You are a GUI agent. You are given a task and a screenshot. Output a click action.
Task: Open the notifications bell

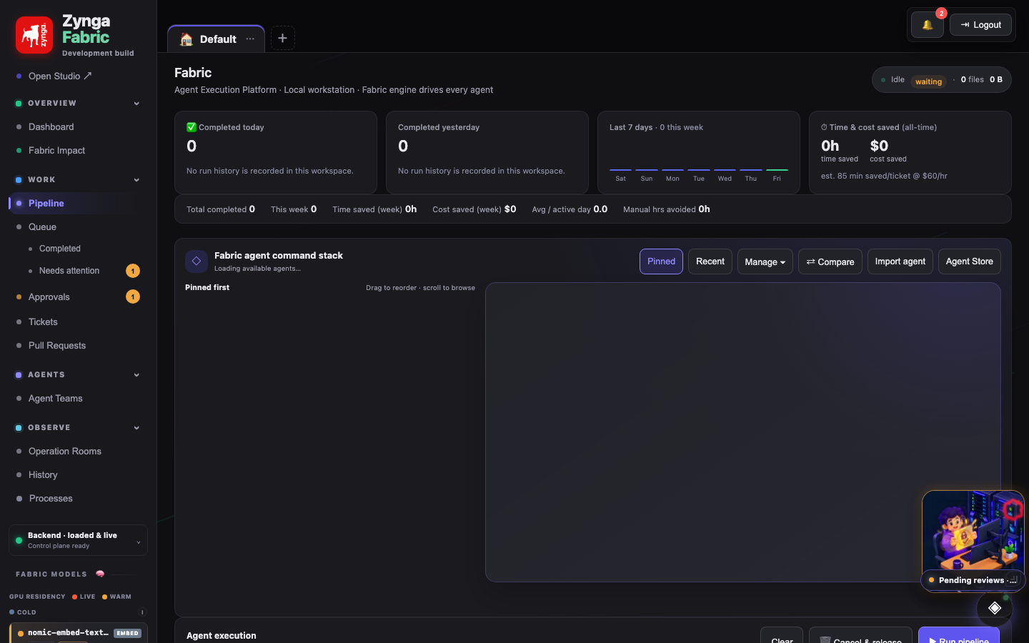[928, 25]
